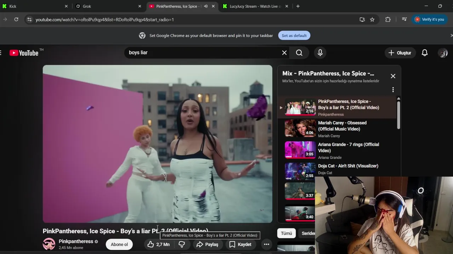Clear the search box with the X icon
Viewport: 453px width, 254px height.
(284, 53)
